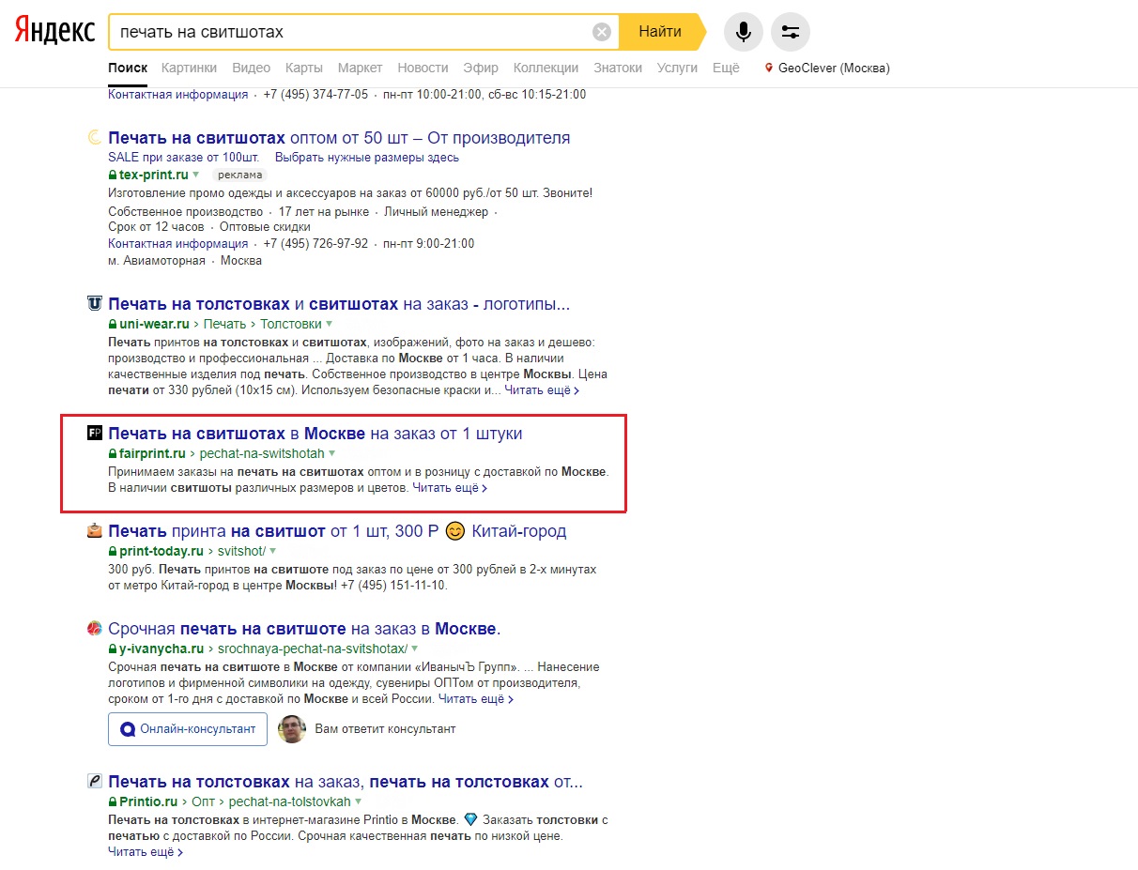Switch to the Карты tab

coord(304,68)
